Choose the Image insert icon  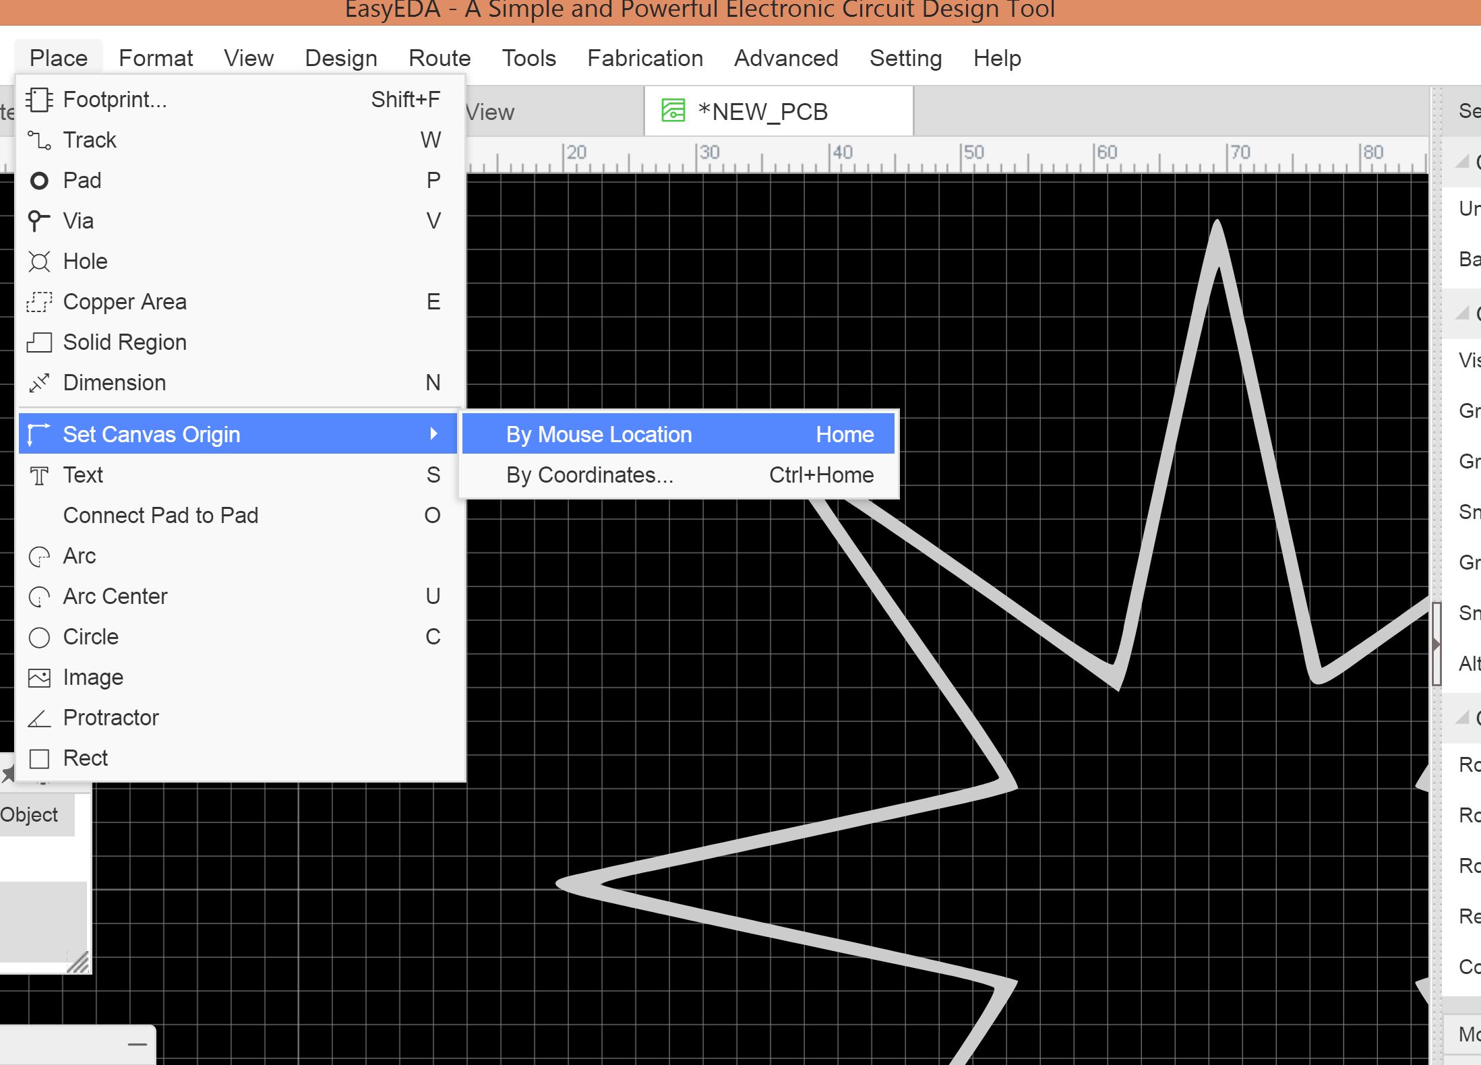tap(39, 677)
